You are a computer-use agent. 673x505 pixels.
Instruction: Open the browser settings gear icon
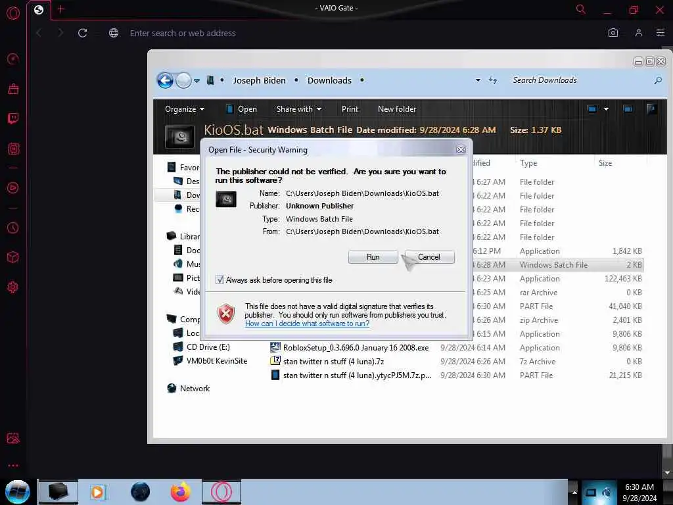tap(13, 287)
